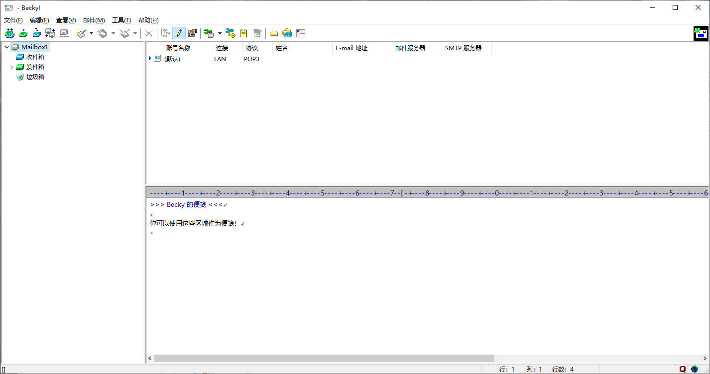Click the greyed-out forward message icon
The width and height of the screenshot is (710, 374).
pos(125,33)
